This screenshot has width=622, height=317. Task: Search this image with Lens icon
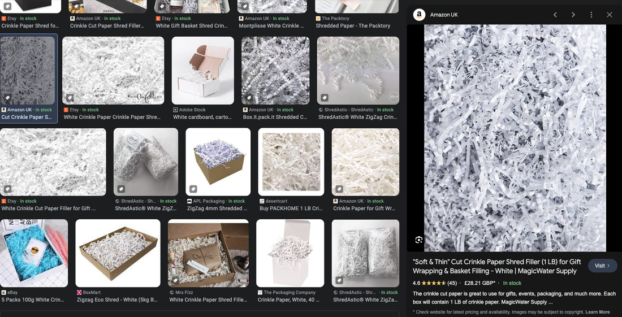tap(418, 240)
